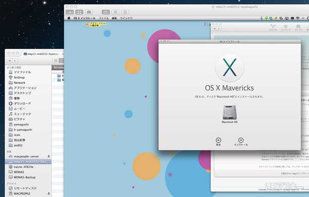Open the 編集 menu in remote menu bar

tap(114, 18)
